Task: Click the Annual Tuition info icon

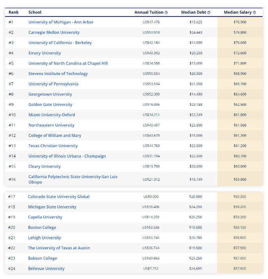Action: pos(166,12)
